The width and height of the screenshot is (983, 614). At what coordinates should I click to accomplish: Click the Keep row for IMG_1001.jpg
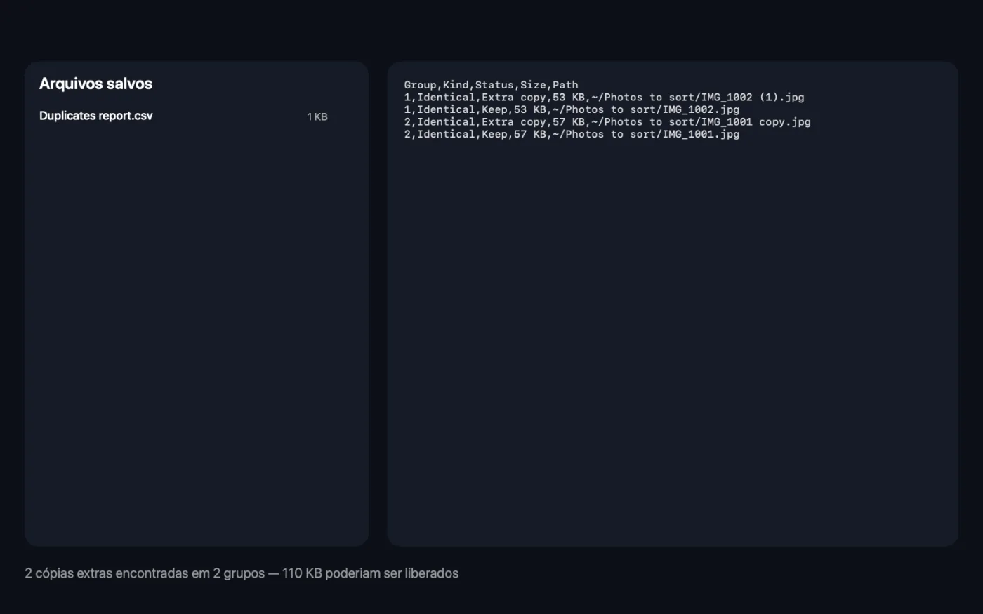click(572, 134)
